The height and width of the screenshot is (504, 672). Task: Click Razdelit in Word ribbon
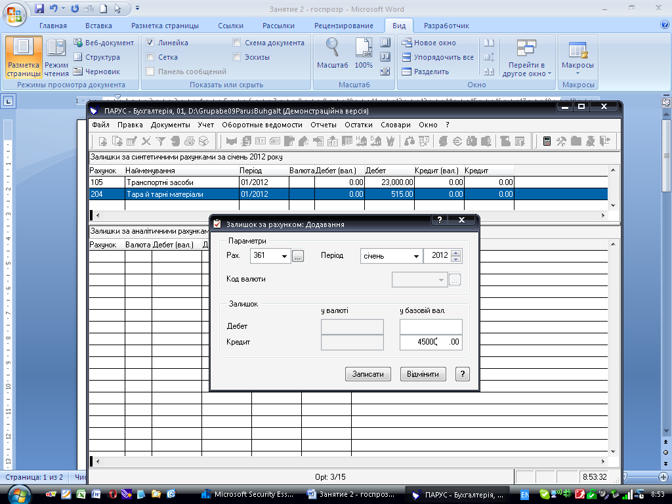425,72
